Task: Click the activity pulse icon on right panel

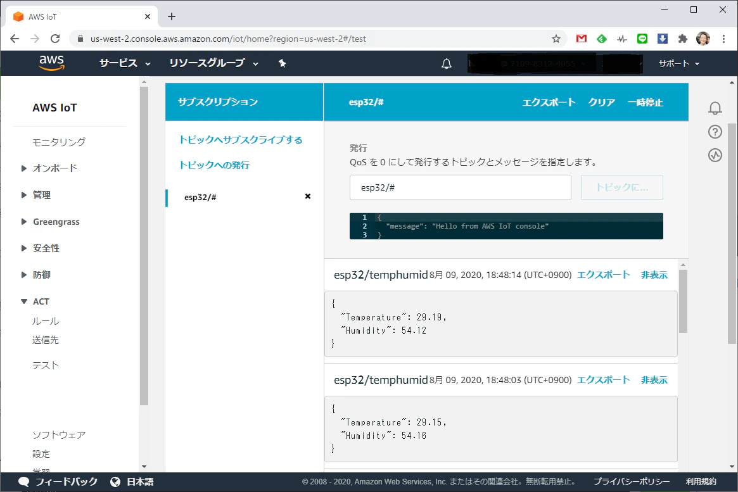Action: tap(715, 155)
